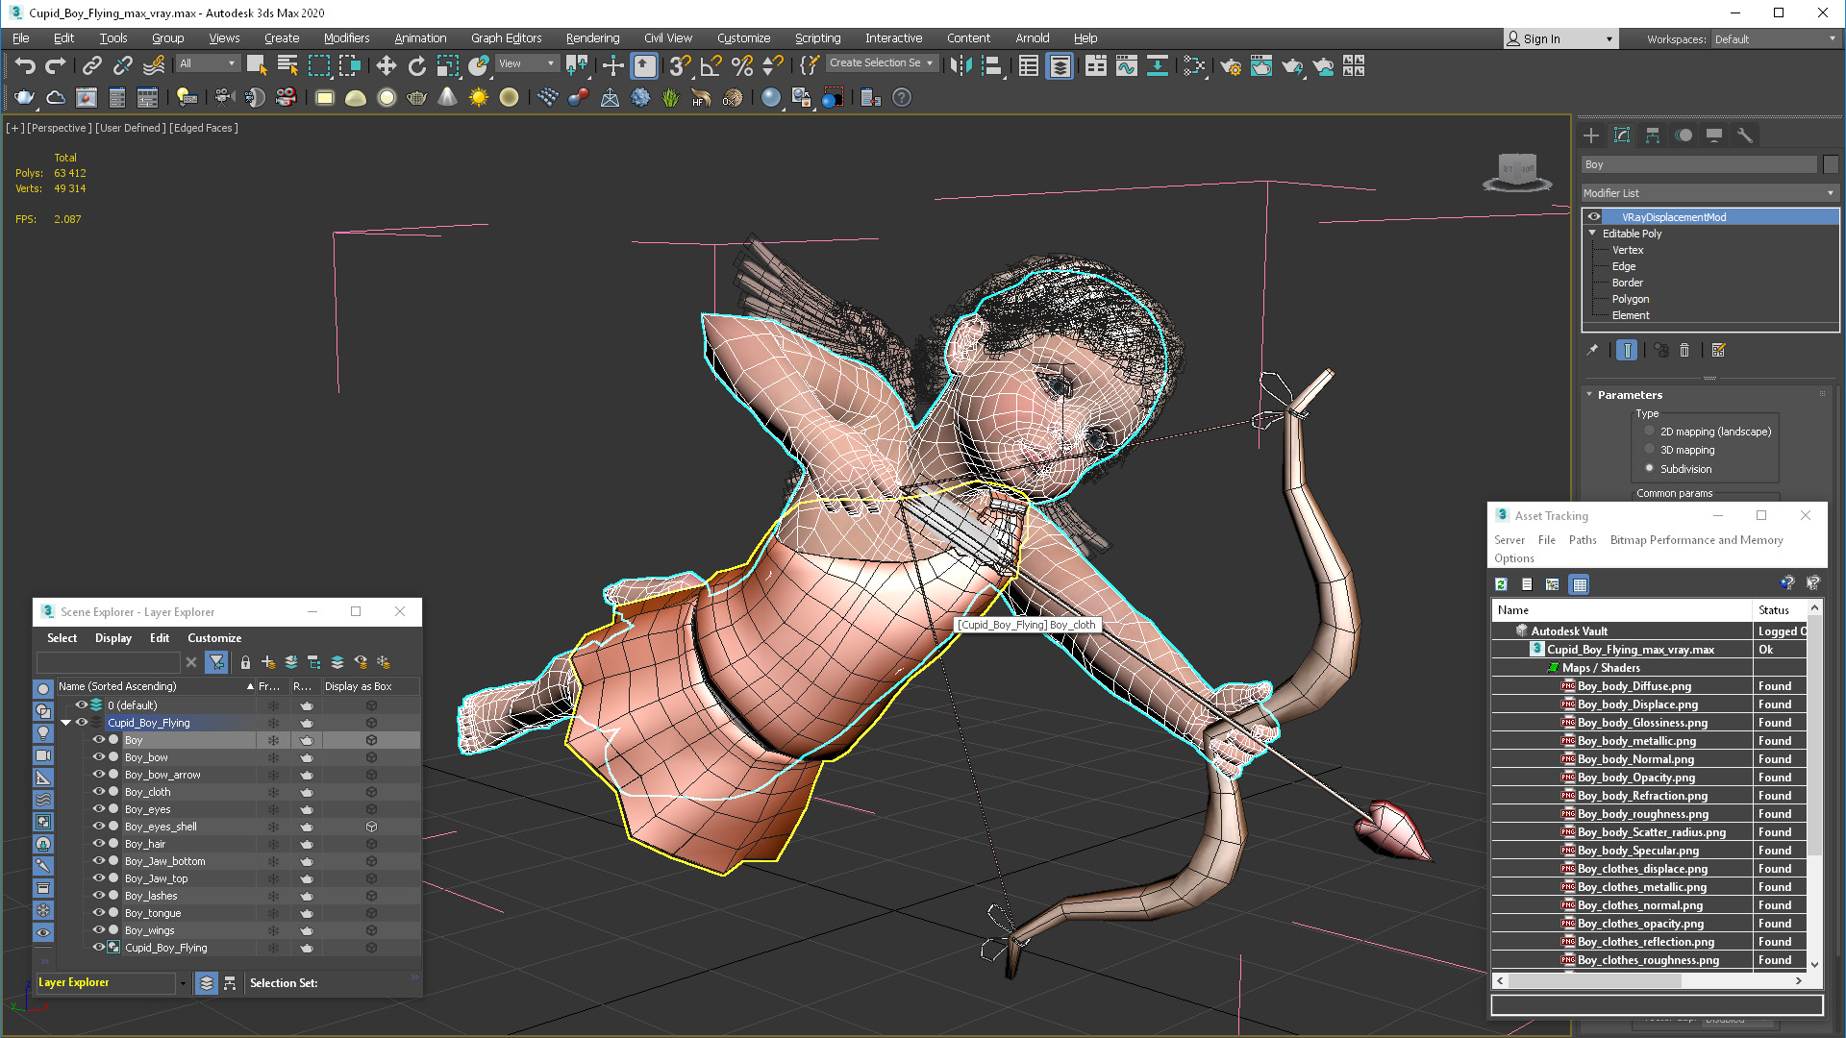The height and width of the screenshot is (1038, 1846).
Task: Open the Layer Explorer mode dropdown arrow
Action: pyautogui.click(x=183, y=983)
